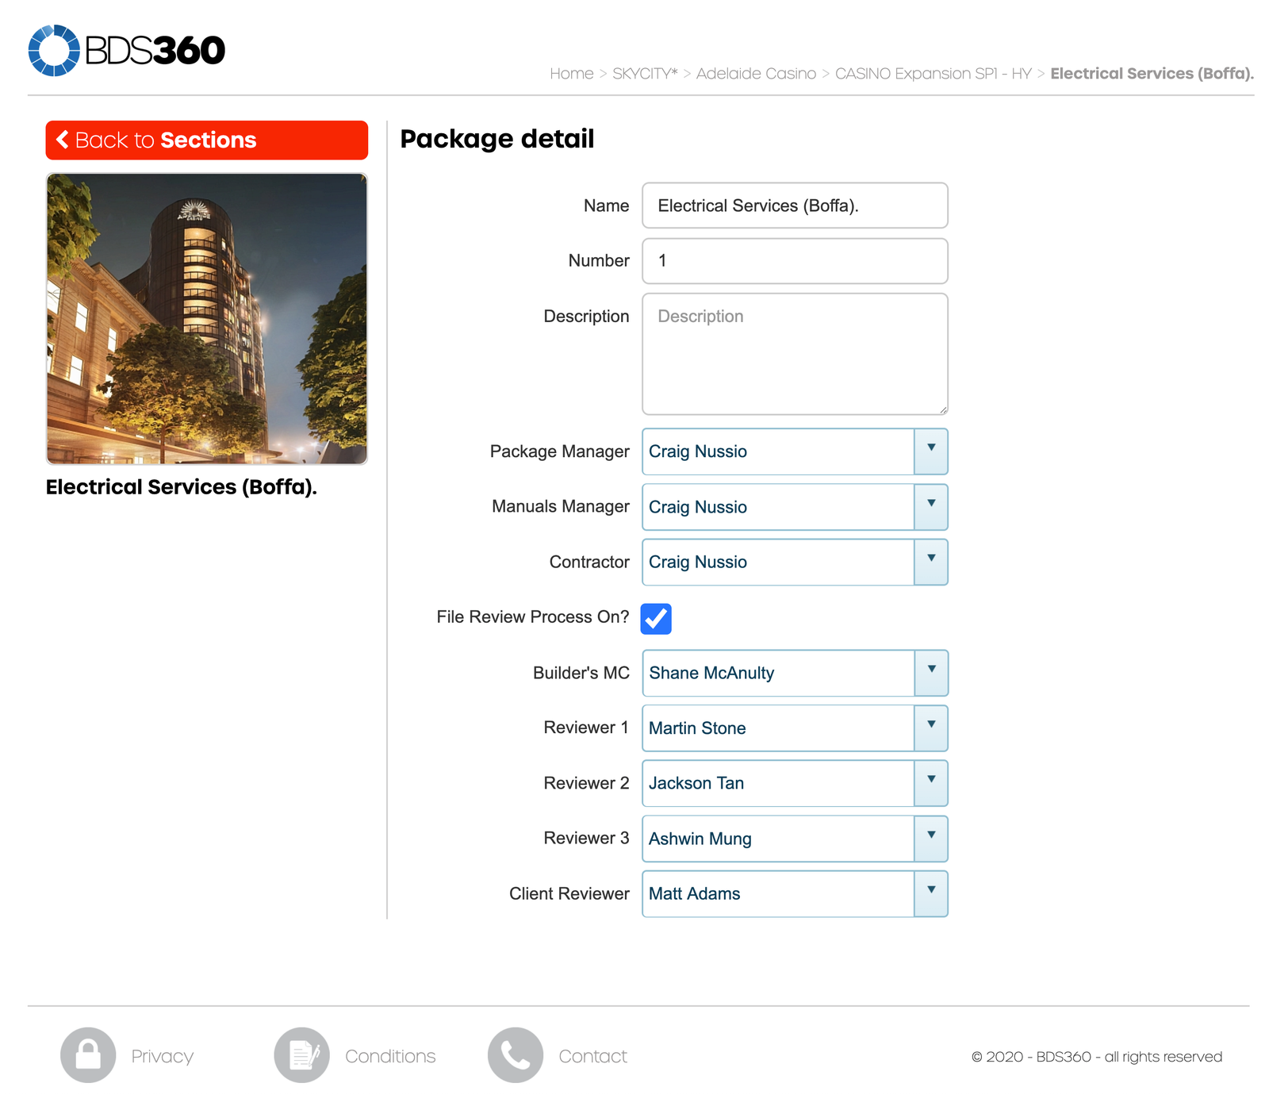Navigate to CASINO Expansion SP1 - HY breadcrumb
Viewport: 1269px width, 1106px height.
point(934,73)
